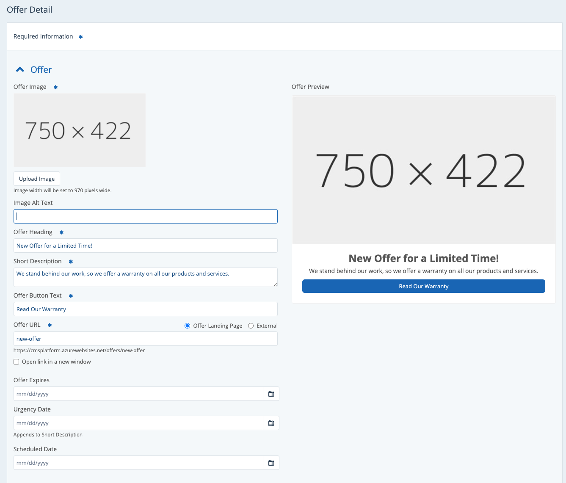
Task: Click the Offer URL input with new-offer
Action: pyautogui.click(x=145, y=339)
